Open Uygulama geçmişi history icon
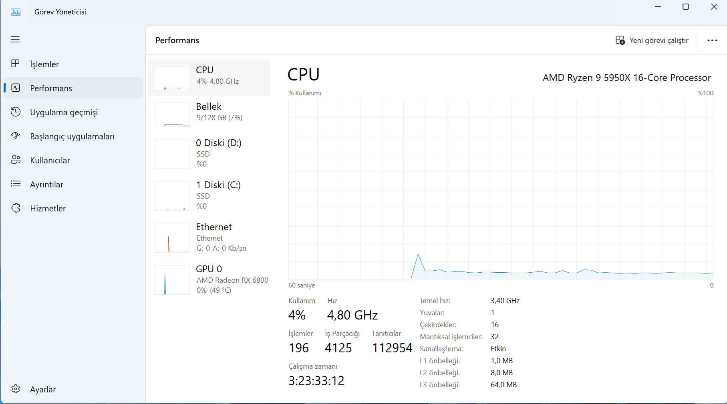This screenshot has height=404, width=727. click(x=16, y=112)
